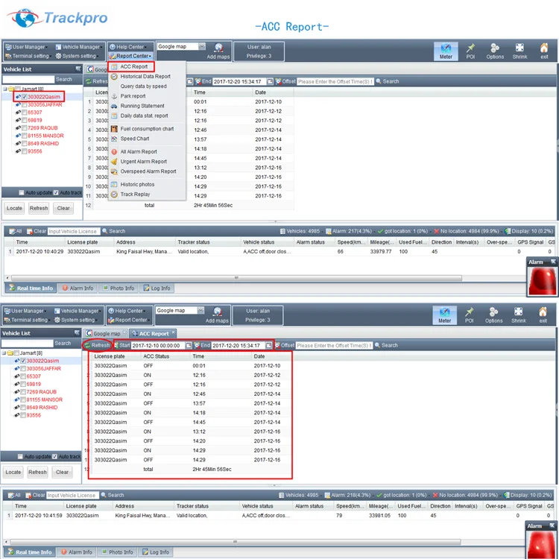Open Photo Info tab in lower window

[118, 552]
